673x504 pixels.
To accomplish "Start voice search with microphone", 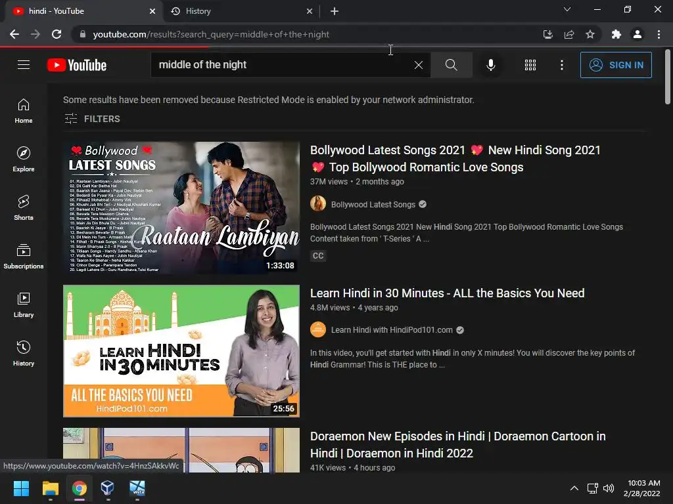I will pos(490,65).
